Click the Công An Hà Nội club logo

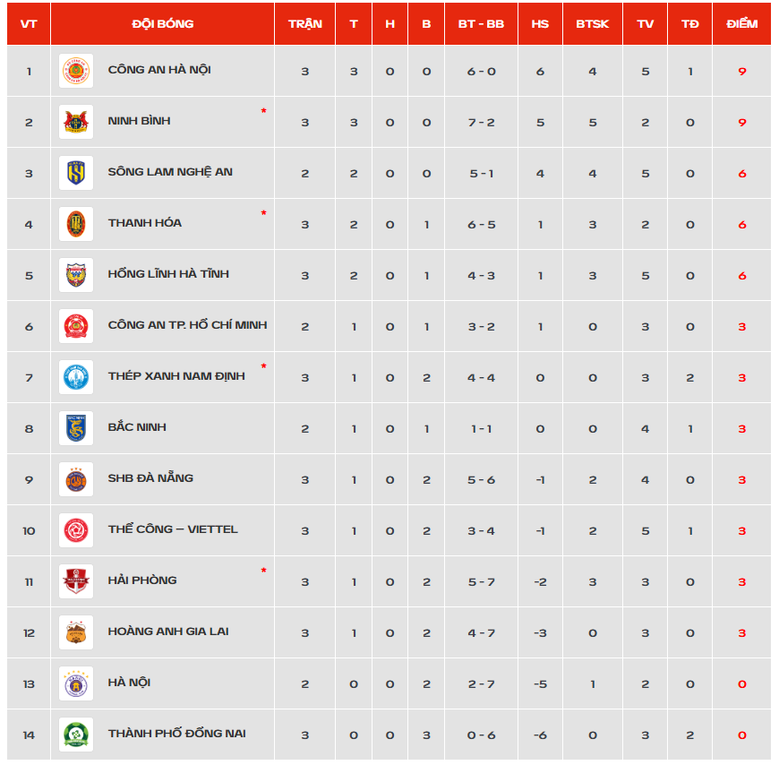click(76, 71)
